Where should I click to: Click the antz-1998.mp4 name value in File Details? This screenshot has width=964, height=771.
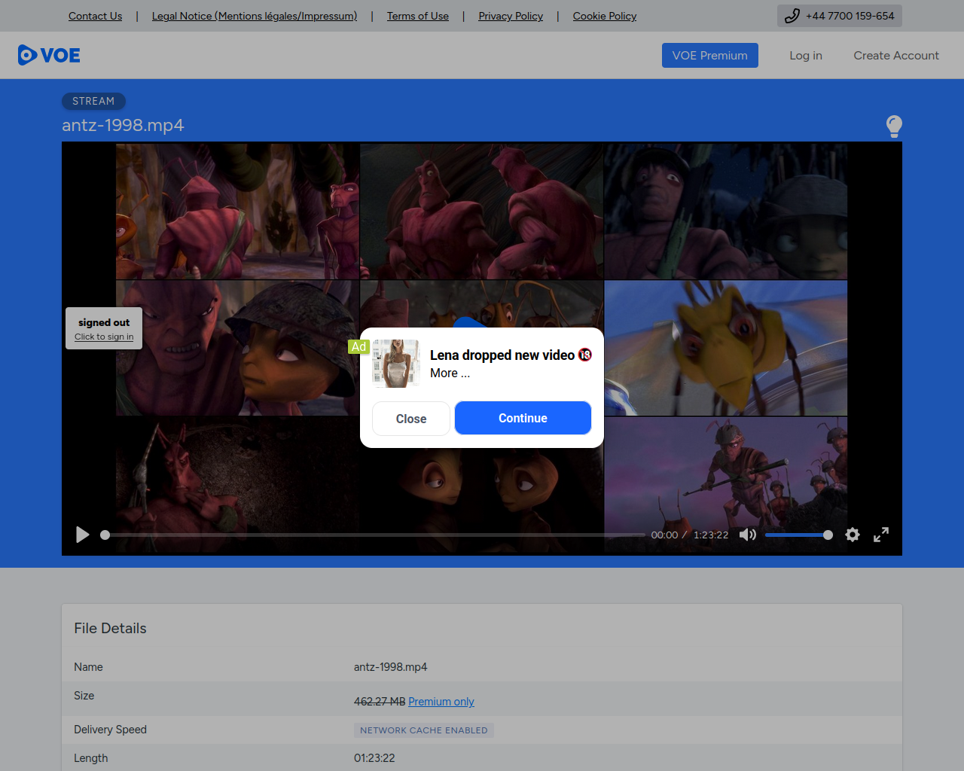tap(390, 667)
